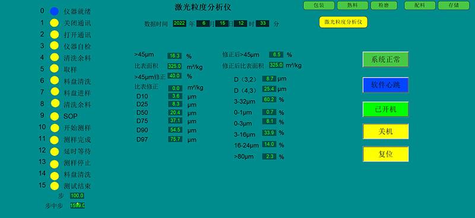Image resolution: width=475 pixels, height=218 pixels.
Task: Click the 比表修正 field showing 0.0
Action: (175, 88)
